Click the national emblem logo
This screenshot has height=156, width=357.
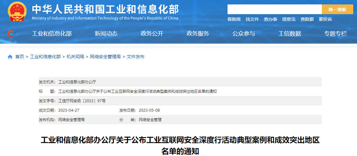(x=17, y=11)
